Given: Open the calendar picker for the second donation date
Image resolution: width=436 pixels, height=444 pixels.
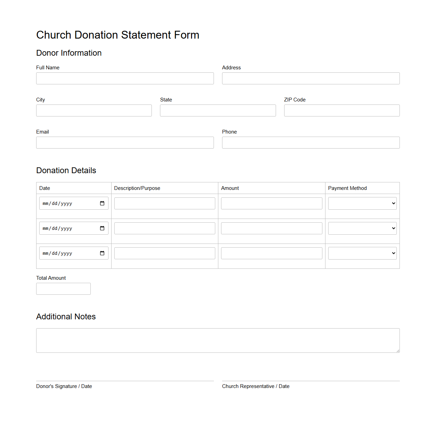Looking at the screenshot, I should pyautogui.click(x=102, y=228).
